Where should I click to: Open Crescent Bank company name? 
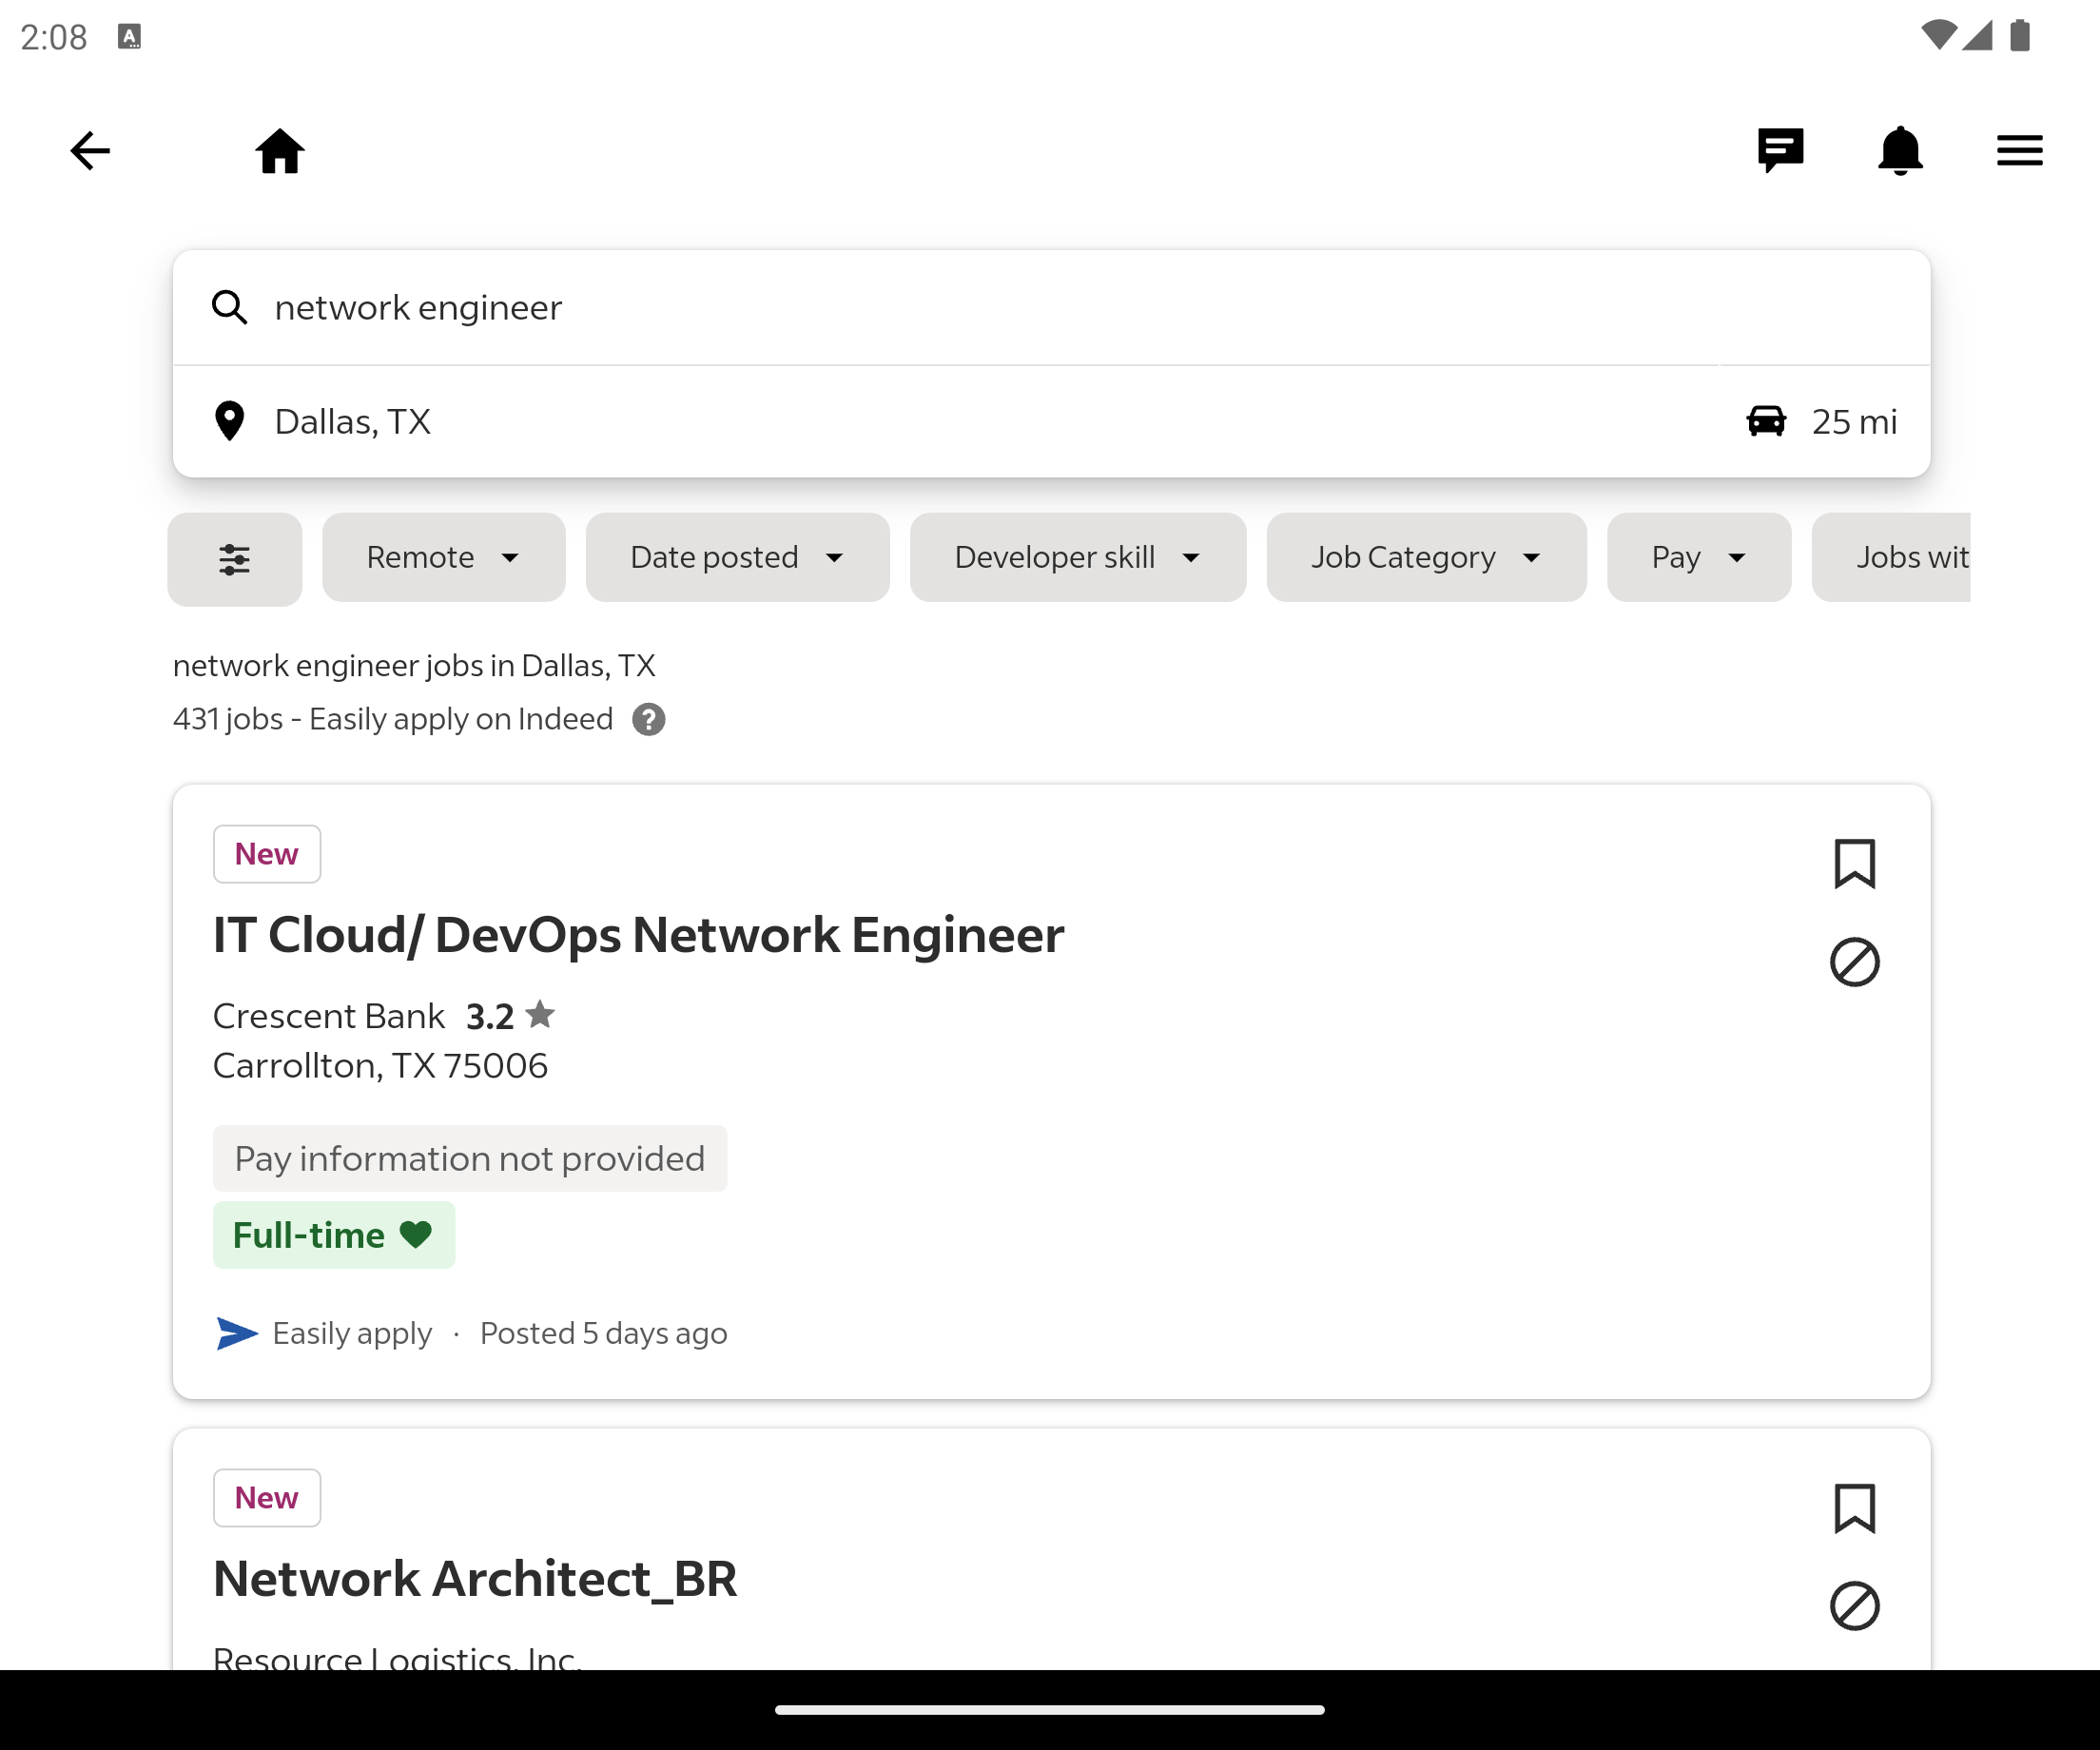click(329, 1016)
